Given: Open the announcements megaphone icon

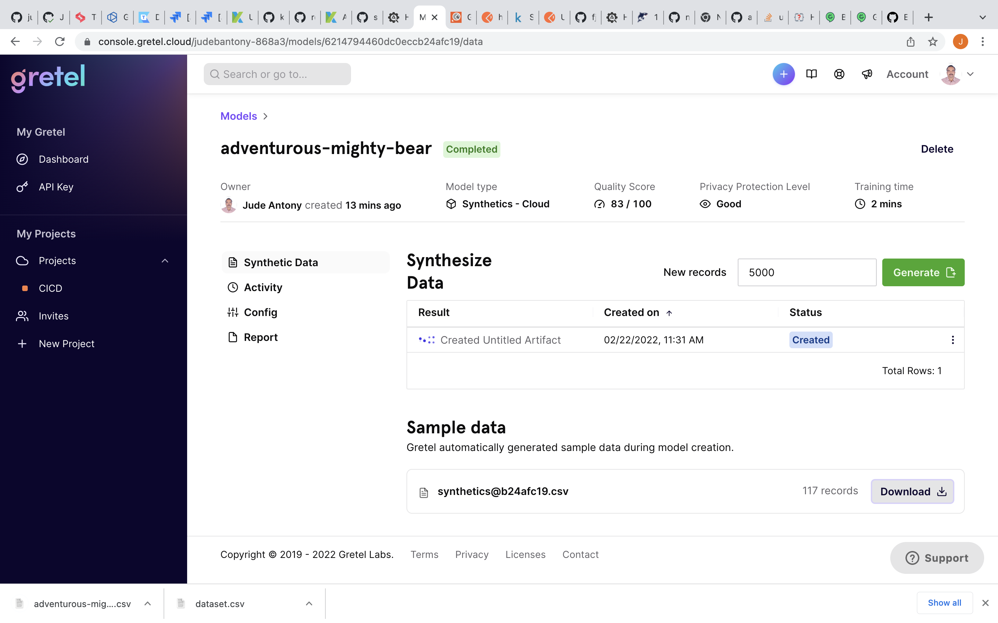Looking at the screenshot, I should tap(867, 74).
